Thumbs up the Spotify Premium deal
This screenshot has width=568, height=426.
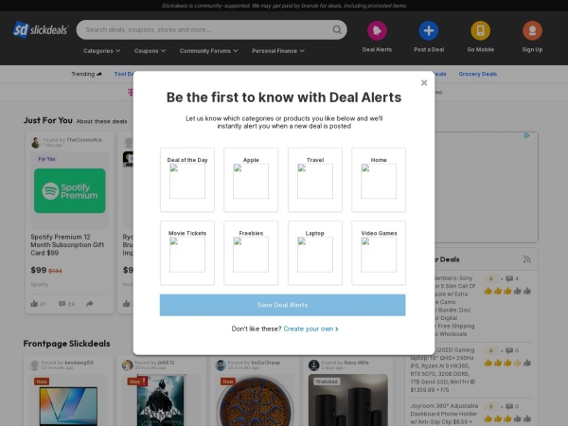[34, 304]
